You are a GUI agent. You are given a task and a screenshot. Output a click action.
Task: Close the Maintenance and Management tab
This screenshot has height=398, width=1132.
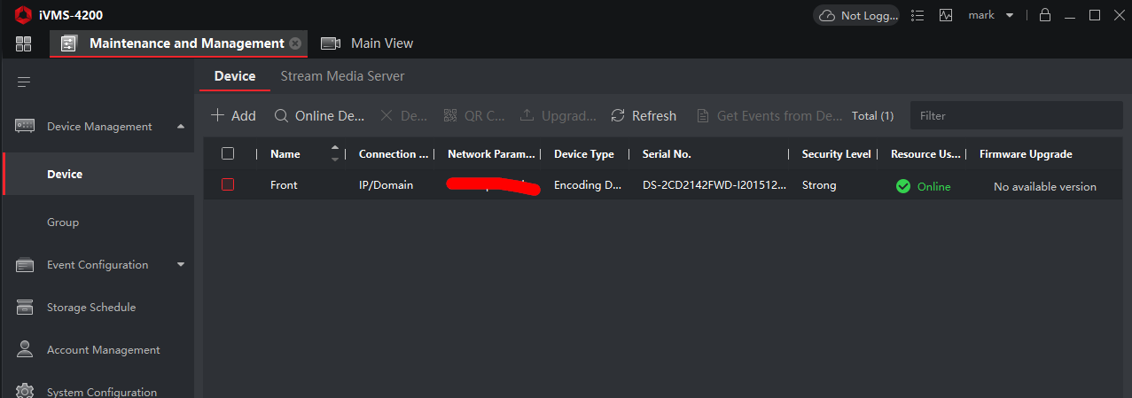pos(295,43)
